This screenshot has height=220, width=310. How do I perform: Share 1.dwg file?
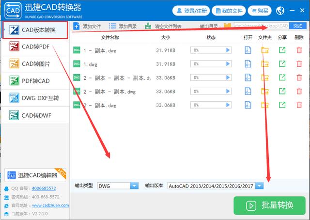click(x=282, y=63)
